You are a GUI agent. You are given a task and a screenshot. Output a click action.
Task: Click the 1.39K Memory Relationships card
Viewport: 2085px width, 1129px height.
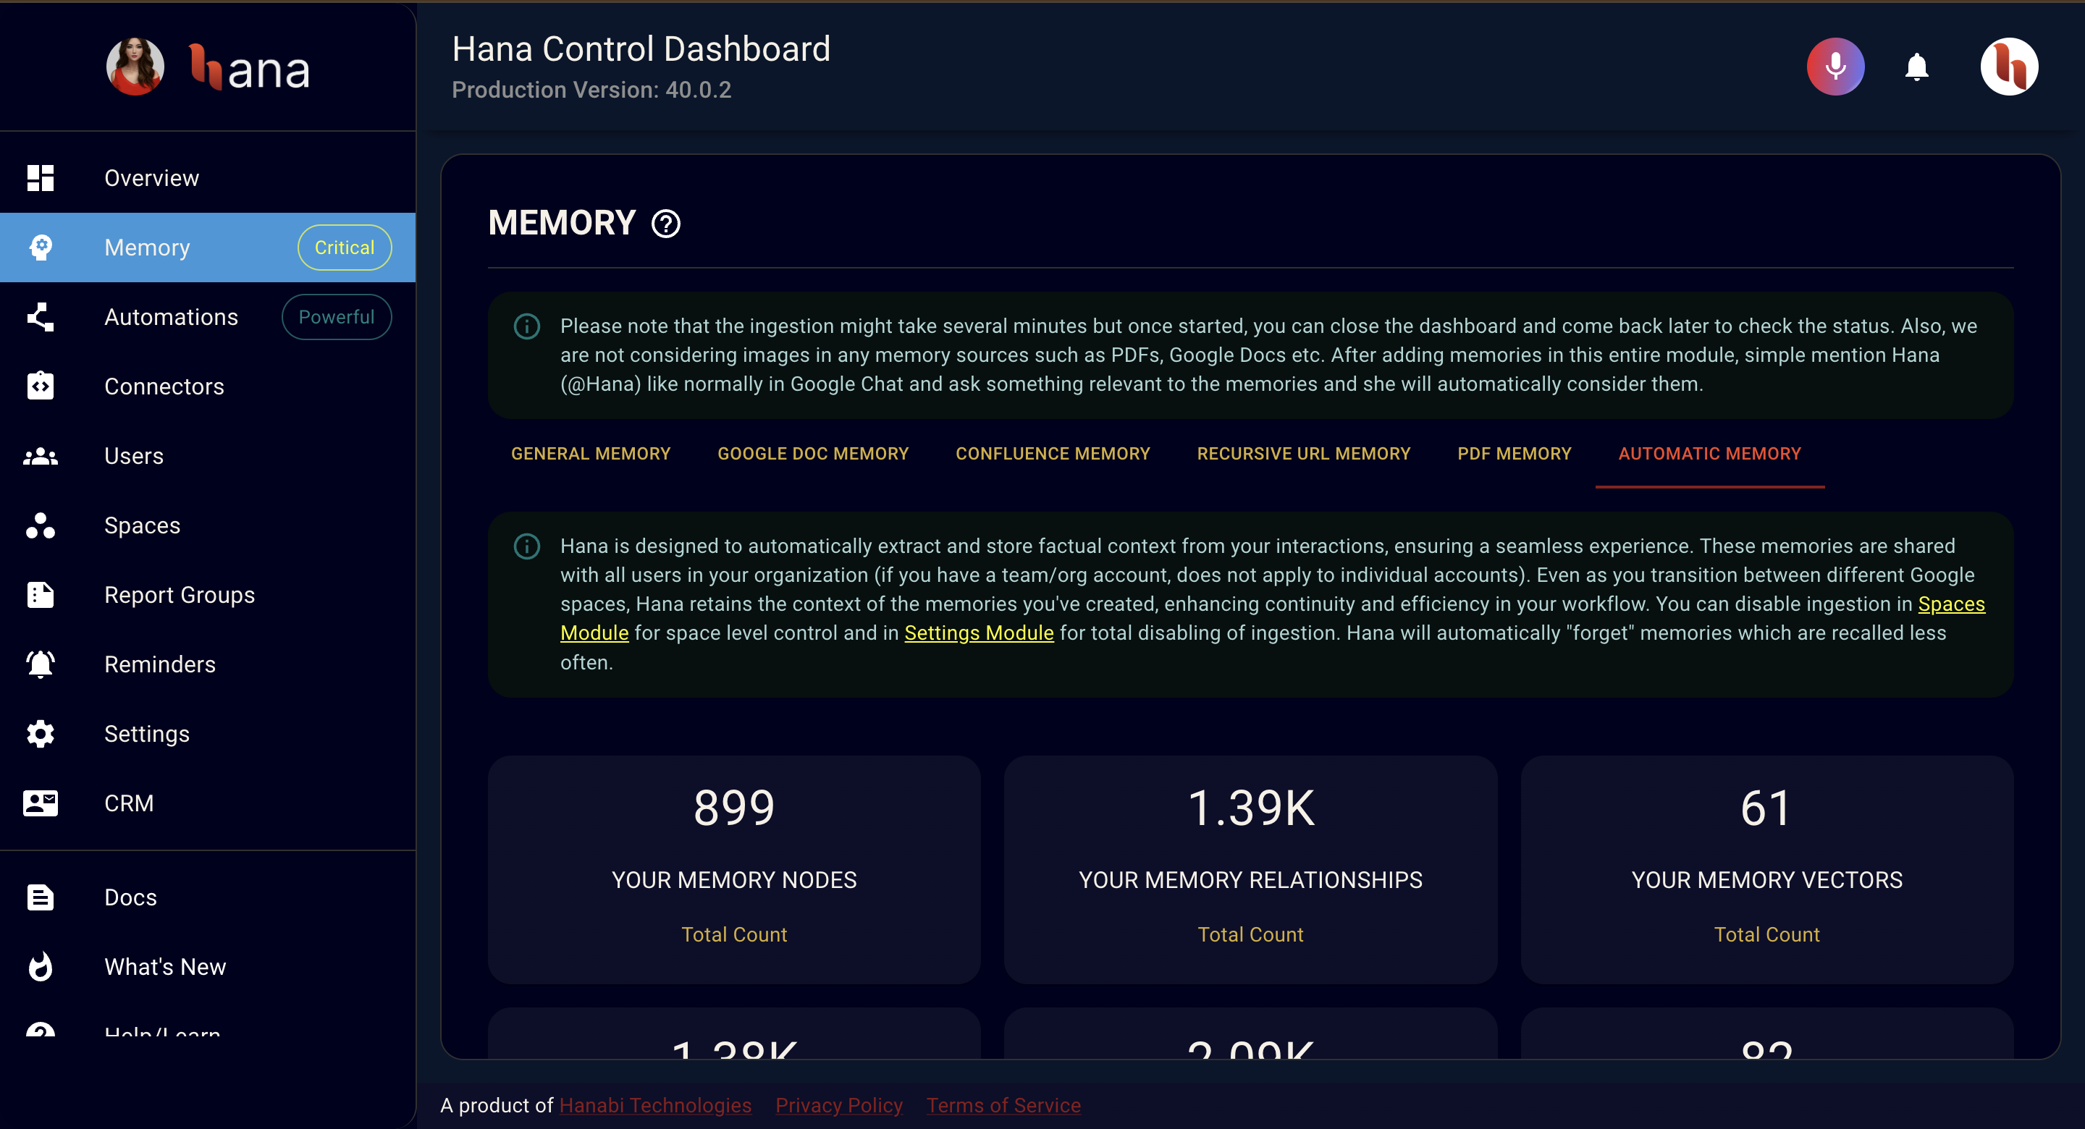[x=1250, y=870]
